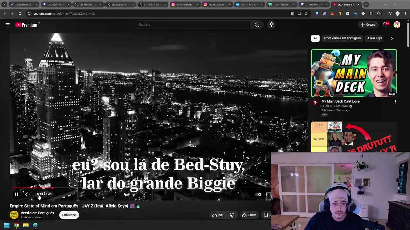Screen dimensions: 410x230
Task: Click the Create button
Action: click(x=368, y=25)
